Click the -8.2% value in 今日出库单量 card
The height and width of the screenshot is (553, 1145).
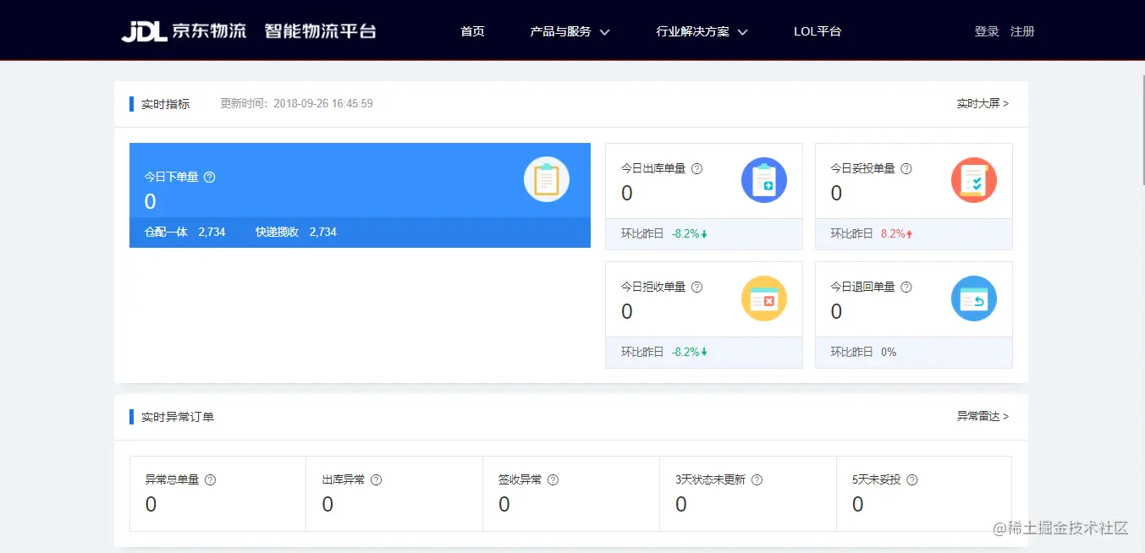685,233
